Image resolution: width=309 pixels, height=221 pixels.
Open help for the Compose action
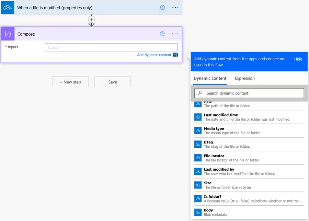tap(162, 34)
